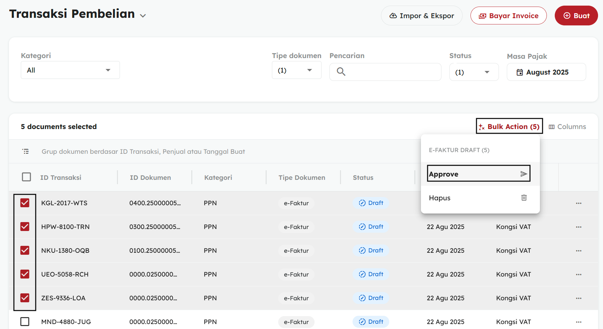This screenshot has width=603, height=329.
Task: Click the ID Dokumen column header
Action: pyautogui.click(x=150, y=178)
